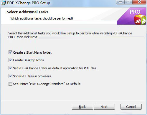Uncheck Create a Start Menu folder
The image size is (147, 115).
[x=10, y=52]
